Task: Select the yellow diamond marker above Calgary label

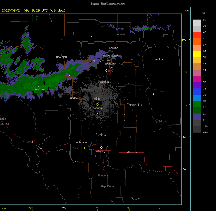Action: click(x=101, y=148)
